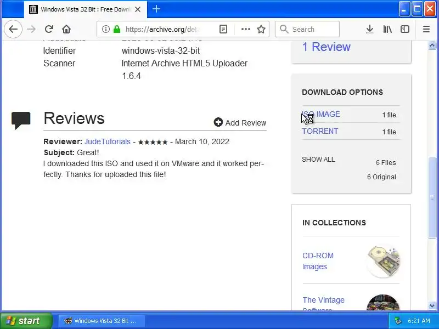439x329 pixels.
Task: Minimize the Firefox window
Action: tap(404, 9)
